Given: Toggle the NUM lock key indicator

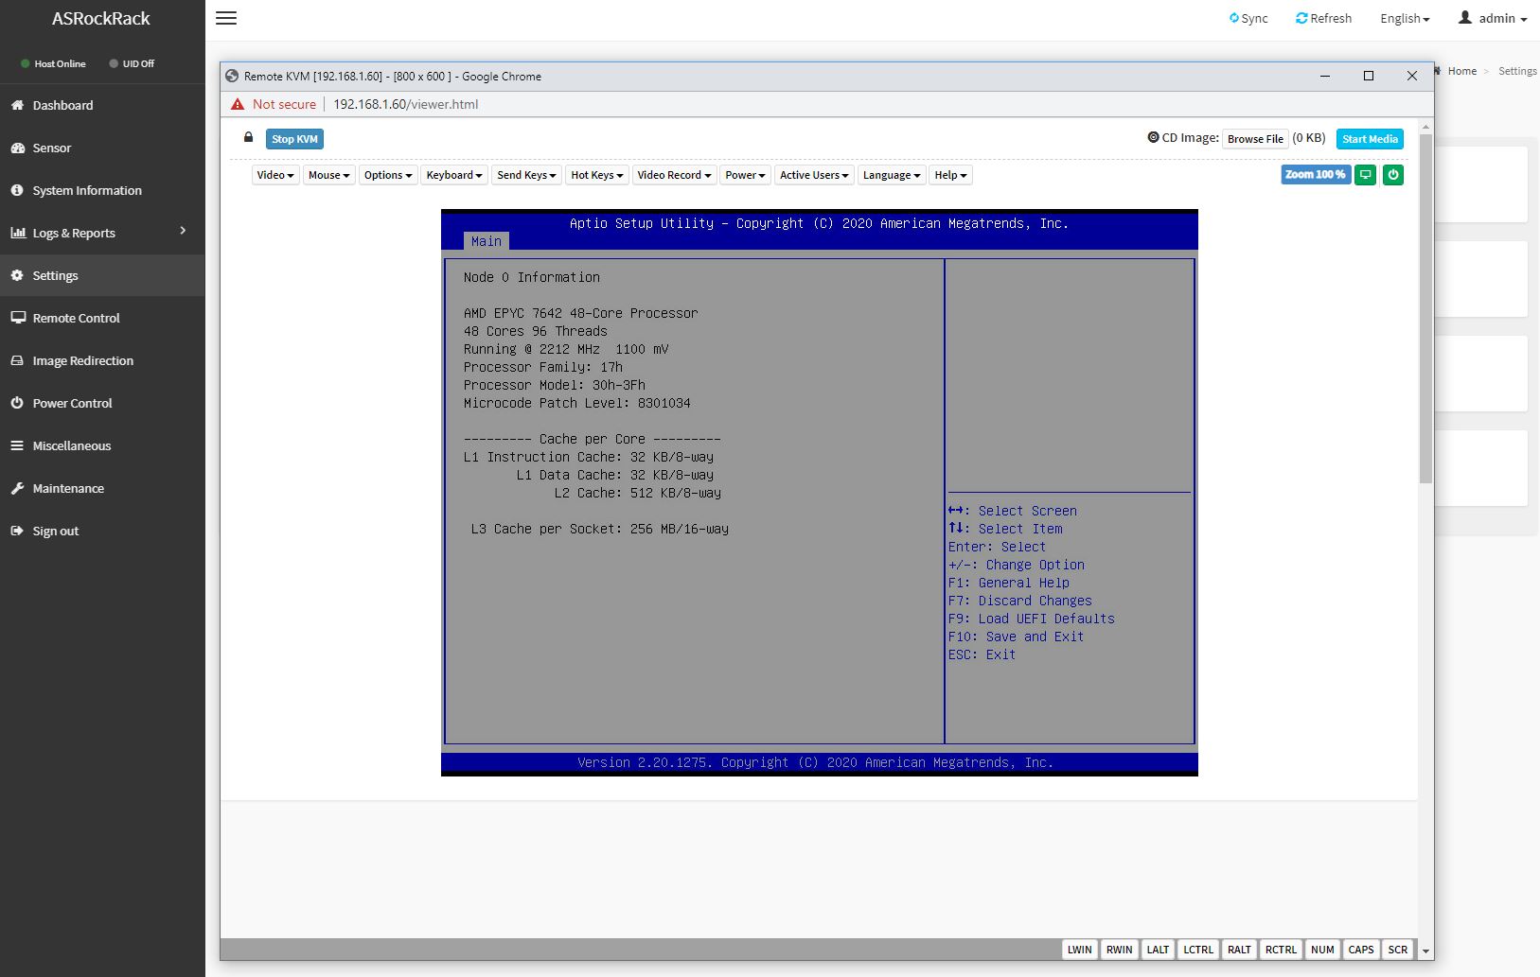Looking at the screenshot, I should click(x=1322, y=950).
